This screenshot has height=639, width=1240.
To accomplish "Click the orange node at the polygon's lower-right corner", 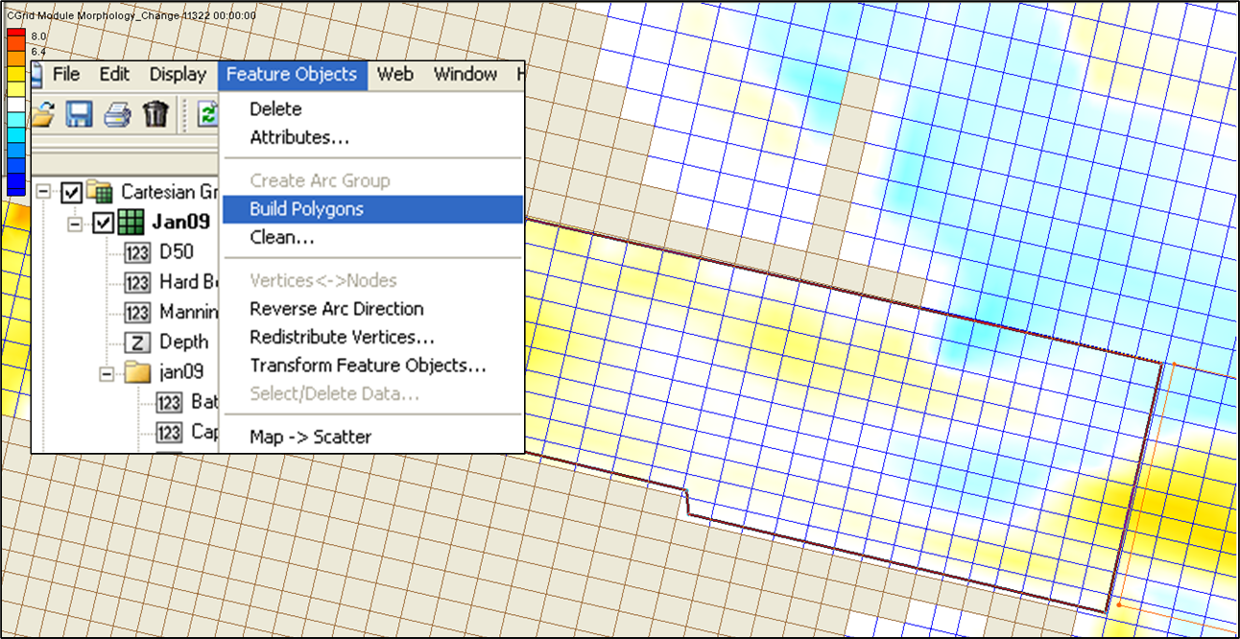I will click(x=1118, y=605).
